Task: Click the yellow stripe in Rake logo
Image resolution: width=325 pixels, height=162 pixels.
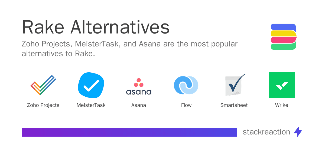Action: point(283,33)
